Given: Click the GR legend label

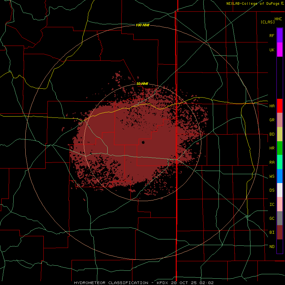Looking at the screenshot, I should pos(272,120).
